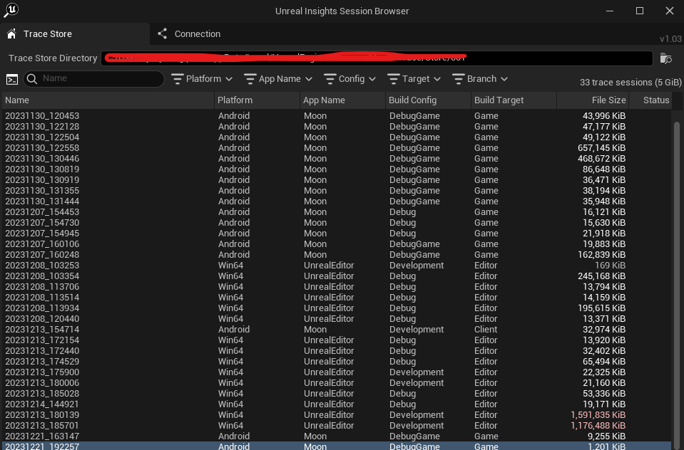
Task: Select trace 20231207_154945
Action: pos(337,234)
